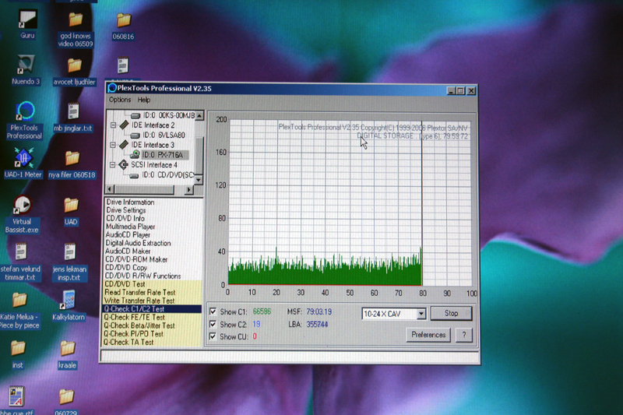Screen dimensions: 623x415
Task: Select AudioCD Maker function
Action: 128,251
